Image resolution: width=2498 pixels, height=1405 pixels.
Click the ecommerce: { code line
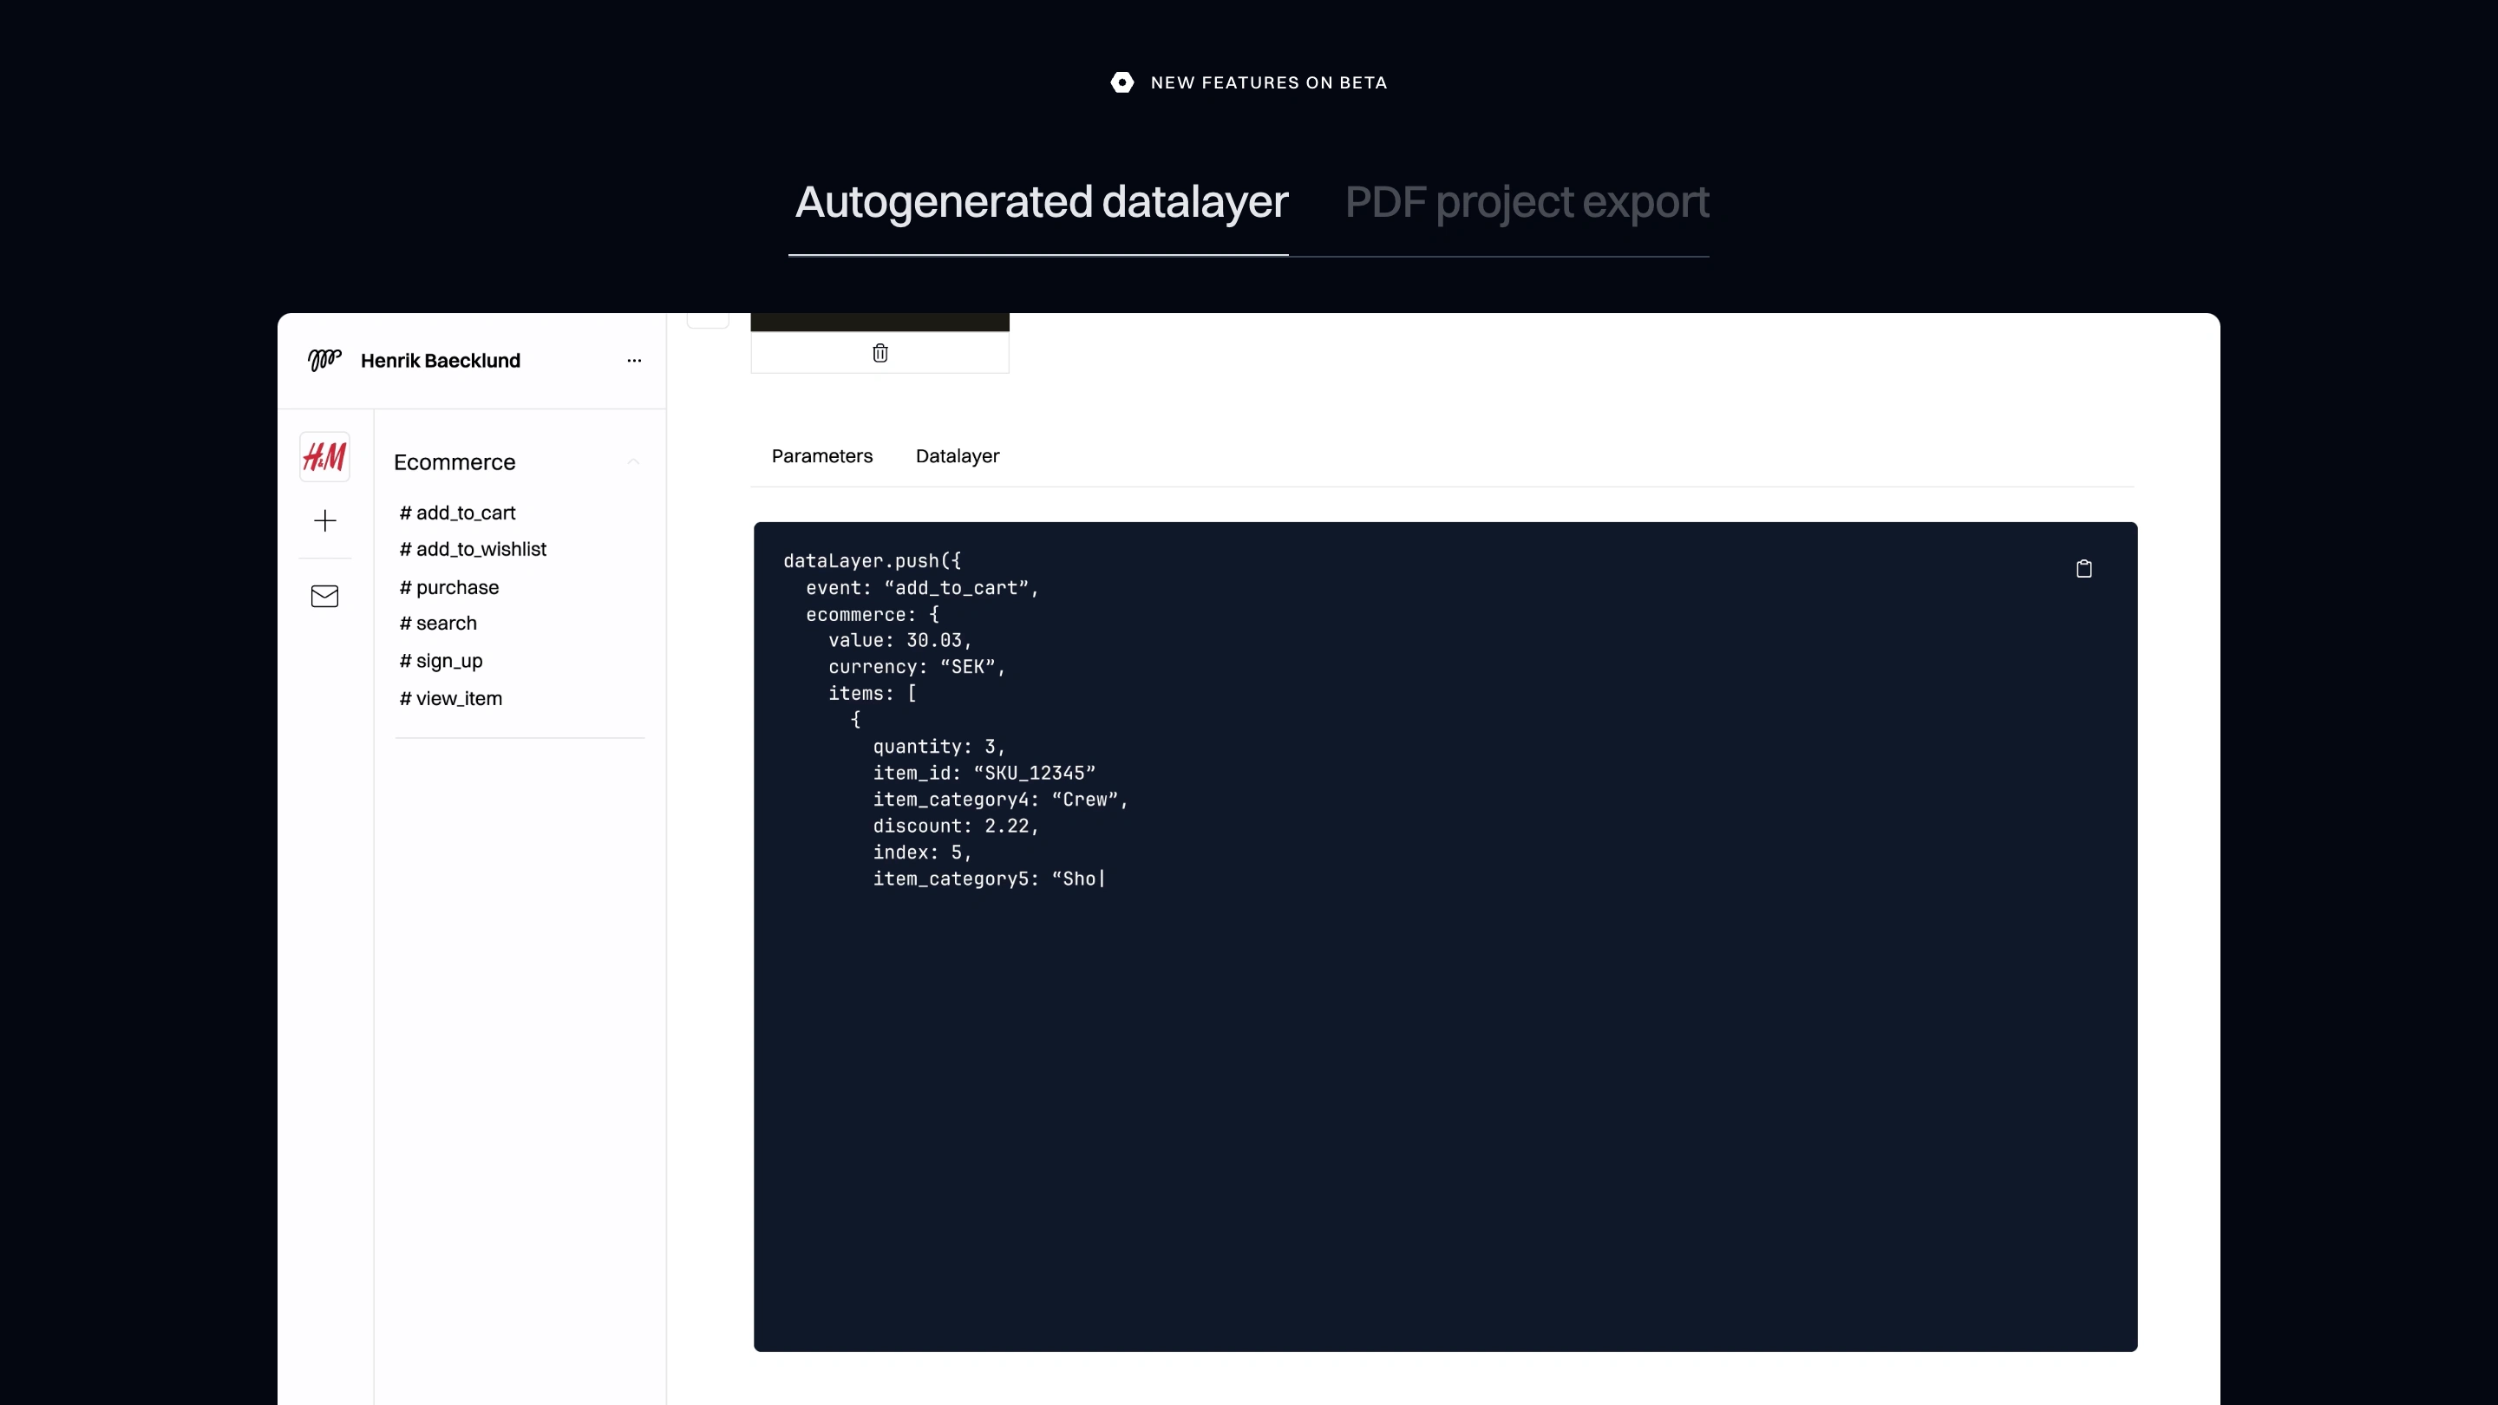(x=872, y=614)
